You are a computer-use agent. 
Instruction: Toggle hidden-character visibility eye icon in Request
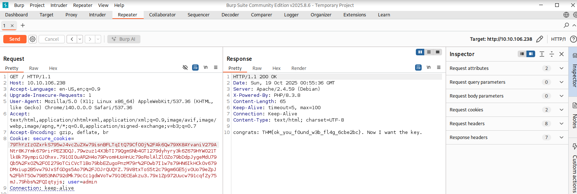click(185, 67)
